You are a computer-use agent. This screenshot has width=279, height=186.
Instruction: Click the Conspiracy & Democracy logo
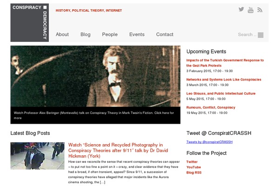pos(30,23)
